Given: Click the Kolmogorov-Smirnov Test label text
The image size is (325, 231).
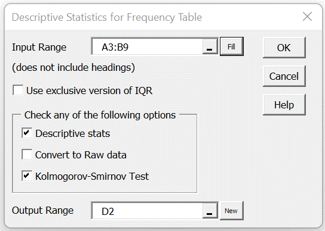Looking at the screenshot, I should (92, 176).
